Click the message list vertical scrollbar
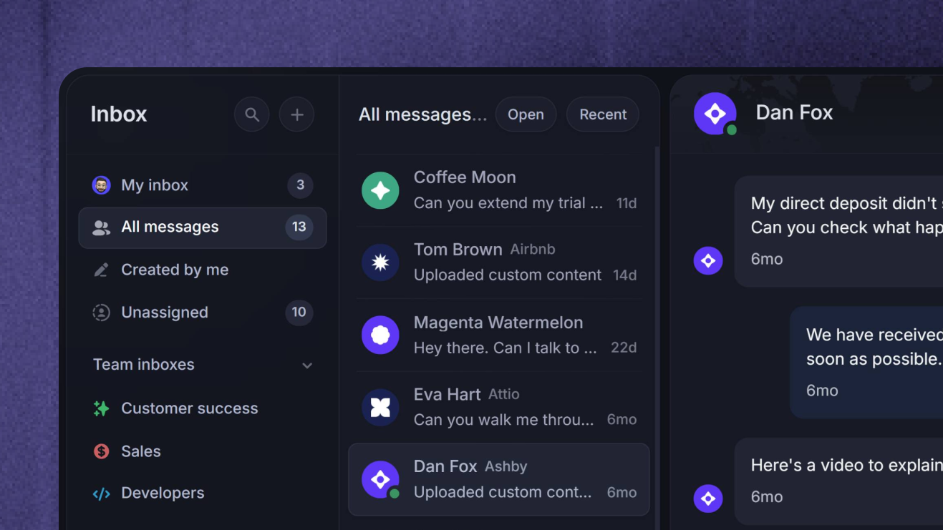The width and height of the screenshot is (943, 530). coord(657,336)
